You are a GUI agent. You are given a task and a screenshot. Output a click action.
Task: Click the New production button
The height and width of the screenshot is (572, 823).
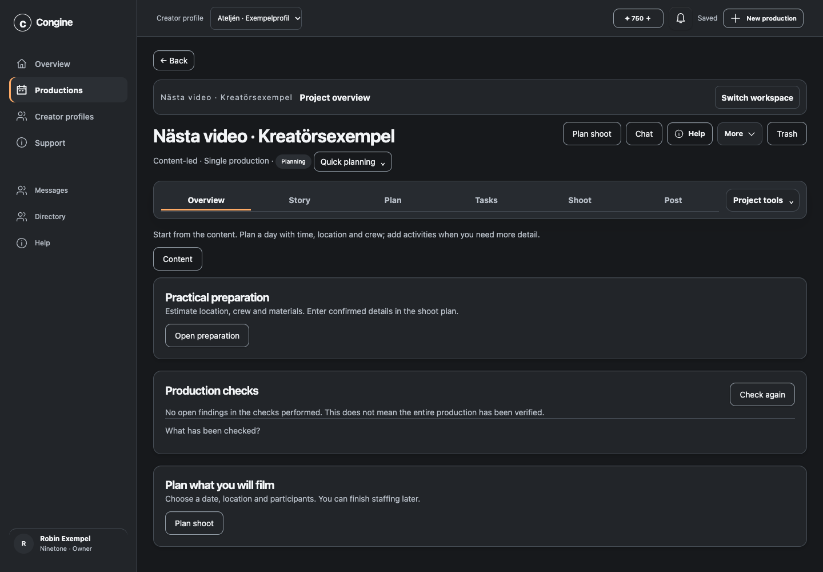763,18
